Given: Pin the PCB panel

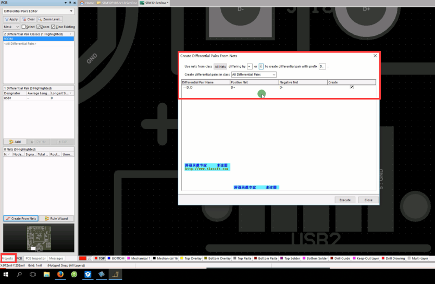Looking at the screenshot, I should point(70,3).
